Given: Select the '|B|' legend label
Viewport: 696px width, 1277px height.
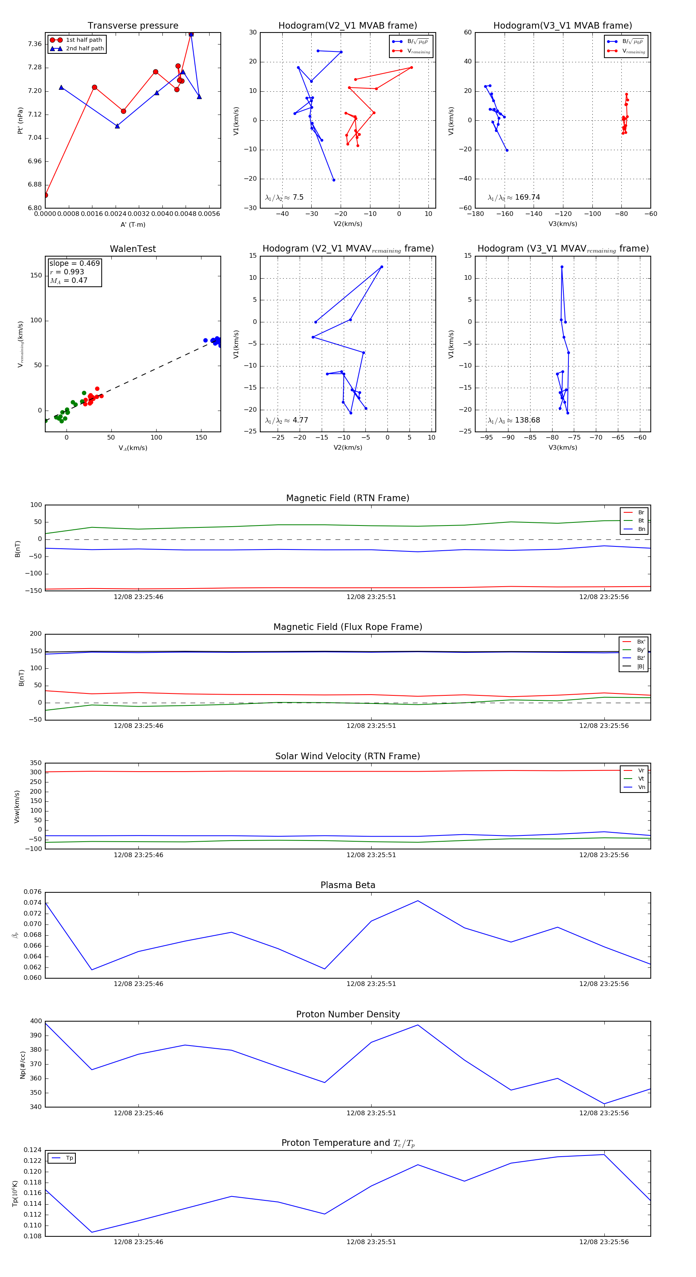Looking at the screenshot, I should point(641,667).
